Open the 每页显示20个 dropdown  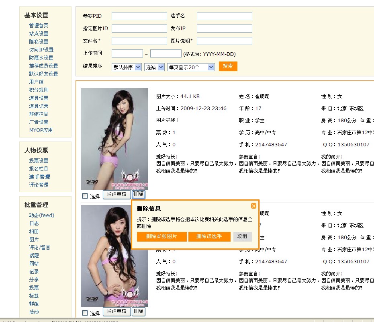(x=191, y=67)
